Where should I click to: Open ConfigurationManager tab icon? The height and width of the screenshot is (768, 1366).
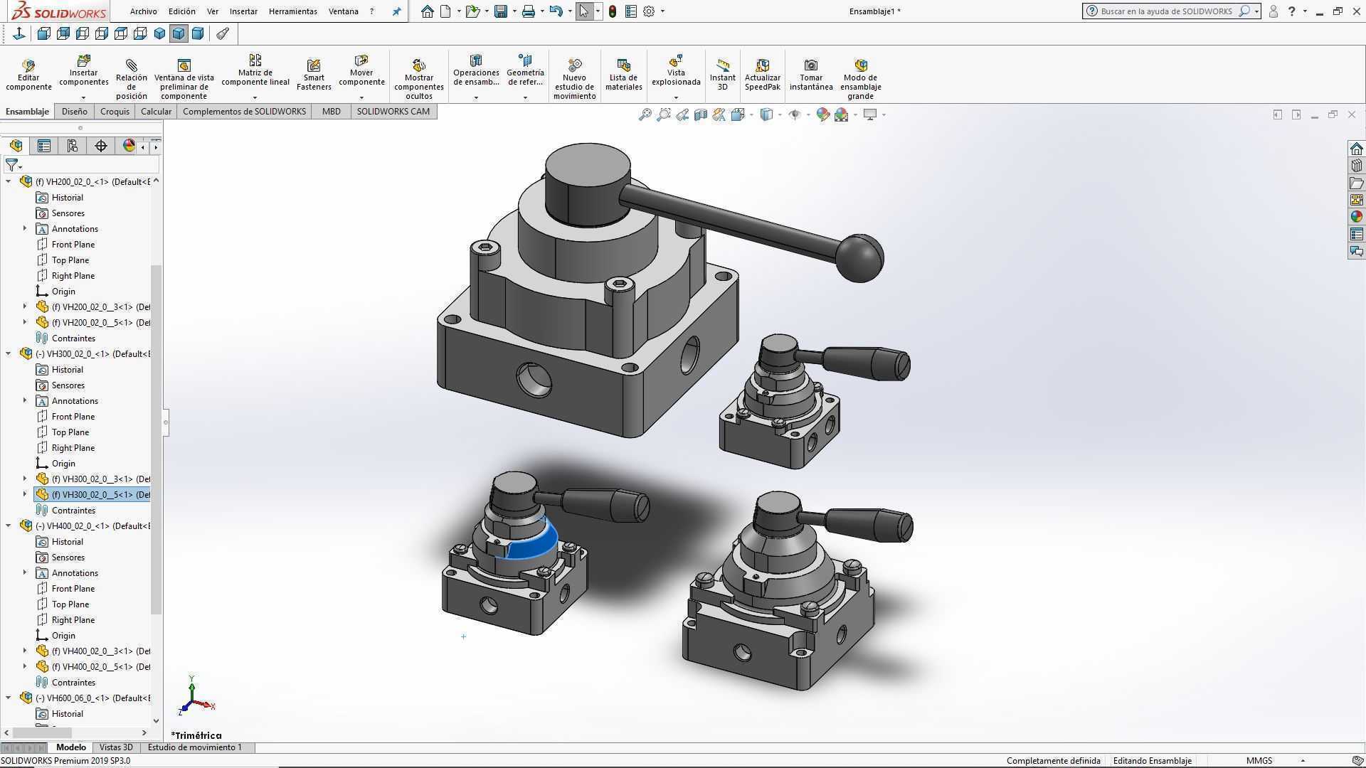(73, 146)
